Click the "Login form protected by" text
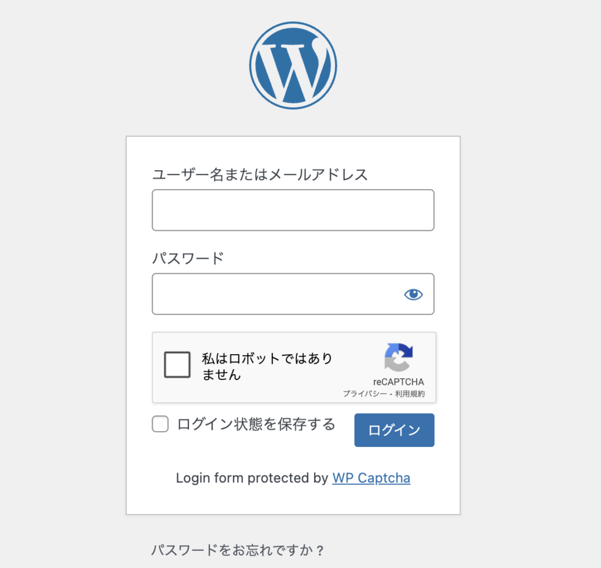Screen dimensions: 601x568 click(x=252, y=478)
